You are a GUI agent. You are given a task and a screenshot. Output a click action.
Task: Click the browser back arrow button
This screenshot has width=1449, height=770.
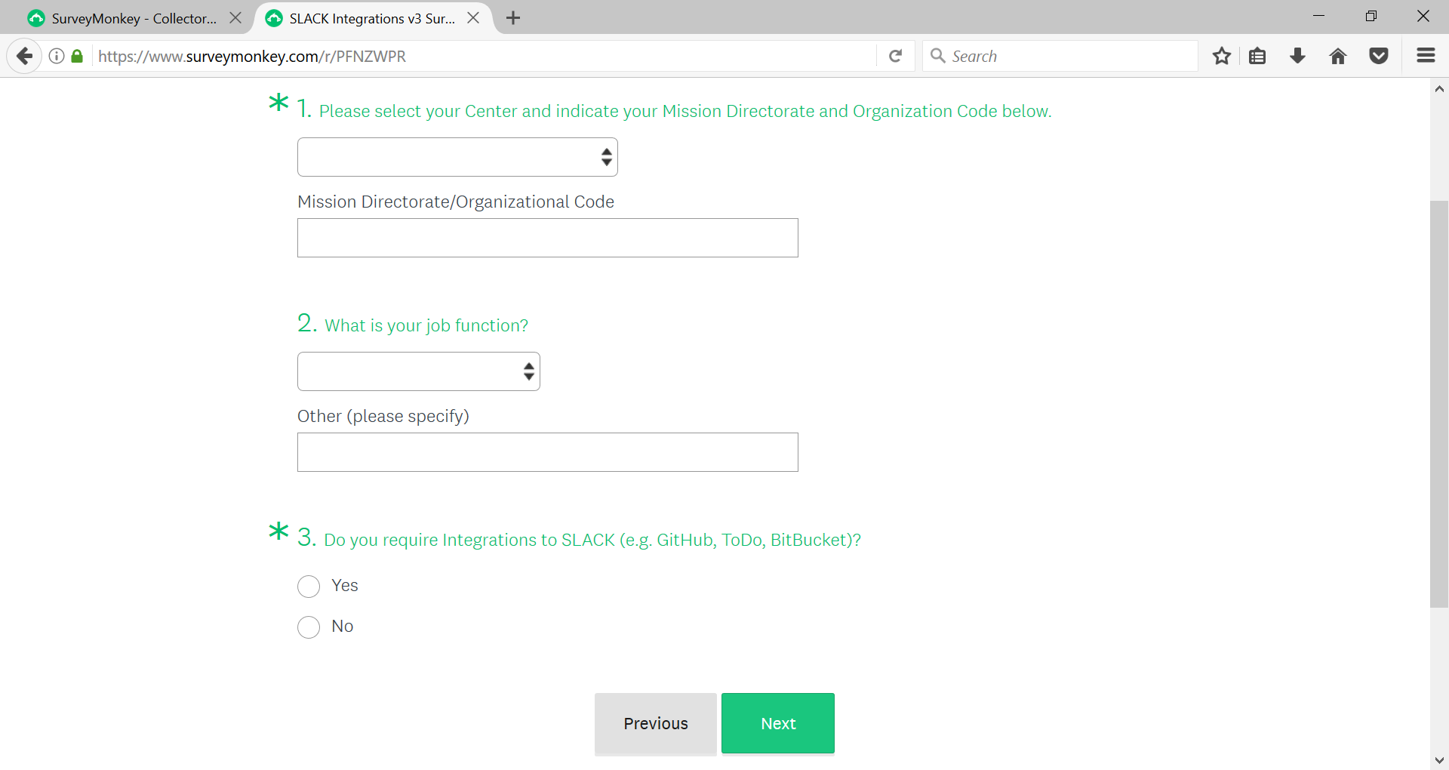coord(25,56)
